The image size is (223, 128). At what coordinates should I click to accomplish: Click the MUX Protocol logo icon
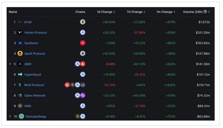click(x=20, y=85)
